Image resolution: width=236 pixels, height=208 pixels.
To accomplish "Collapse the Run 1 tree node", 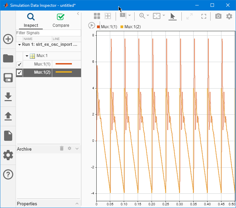I will click(x=19, y=44).
